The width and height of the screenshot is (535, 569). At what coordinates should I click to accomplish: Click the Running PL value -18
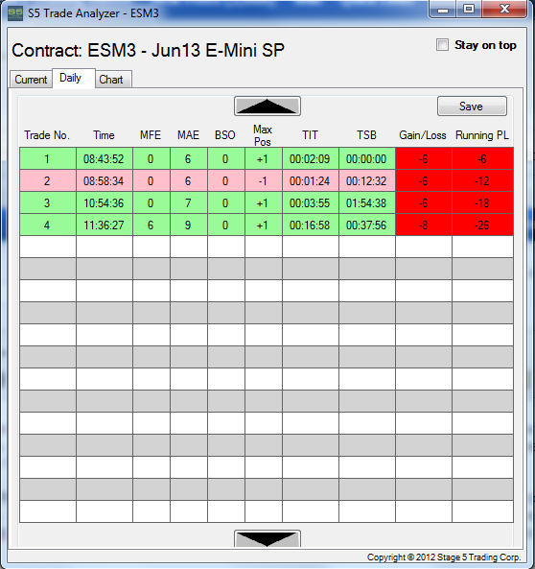click(483, 202)
